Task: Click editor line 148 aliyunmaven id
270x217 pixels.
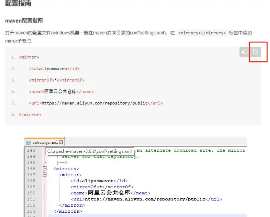Action: click(x=99, y=181)
